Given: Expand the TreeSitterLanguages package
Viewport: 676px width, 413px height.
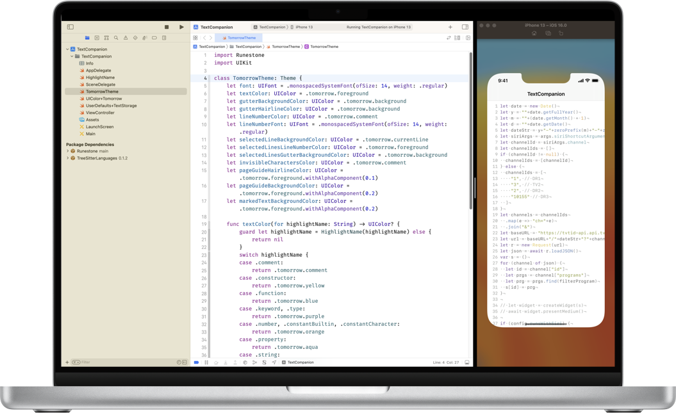Looking at the screenshot, I should tap(68, 158).
